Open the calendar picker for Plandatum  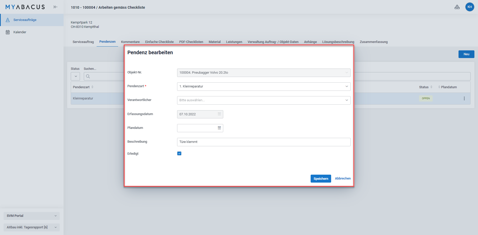point(219,128)
